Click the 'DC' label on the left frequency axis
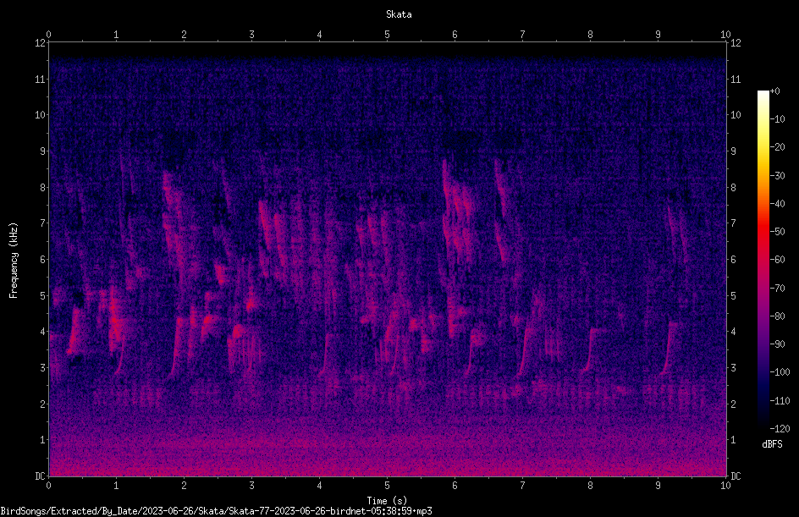This screenshot has width=799, height=517. (41, 476)
